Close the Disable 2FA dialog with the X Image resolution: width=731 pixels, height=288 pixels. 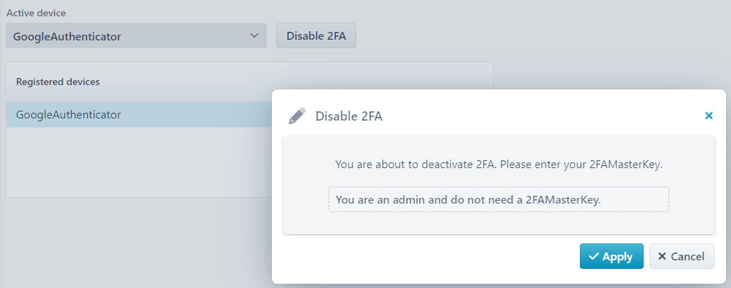tap(708, 116)
